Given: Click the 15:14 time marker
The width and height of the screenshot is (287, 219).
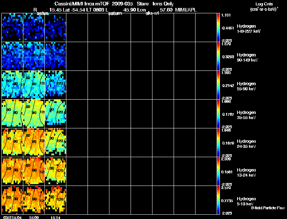Looking at the screenshot, I should click(x=56, y=217).
